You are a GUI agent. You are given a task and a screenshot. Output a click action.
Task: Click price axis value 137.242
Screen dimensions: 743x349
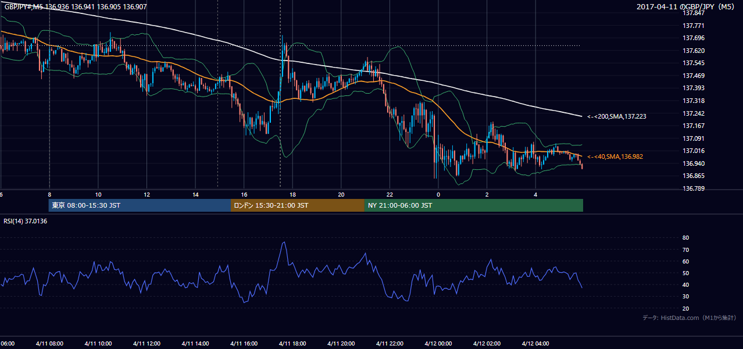(x=693, y=113)
